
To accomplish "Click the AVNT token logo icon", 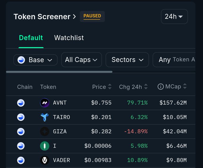I will tap(44, 103).
